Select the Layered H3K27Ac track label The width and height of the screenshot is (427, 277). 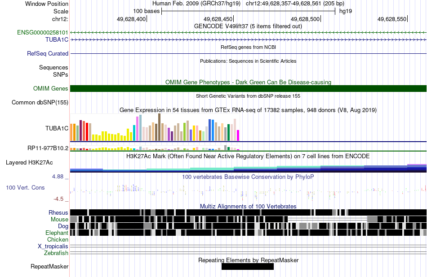29,162
